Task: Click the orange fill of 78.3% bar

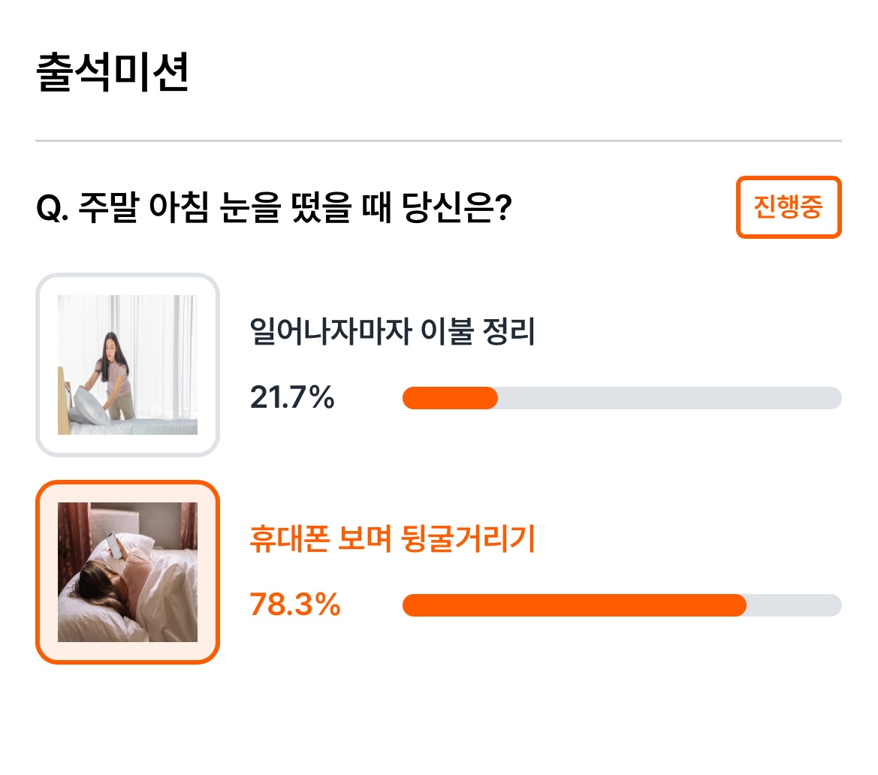Action: click(x=575, y=605)
